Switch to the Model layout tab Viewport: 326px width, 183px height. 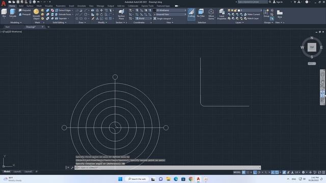[x=7, y=172]
